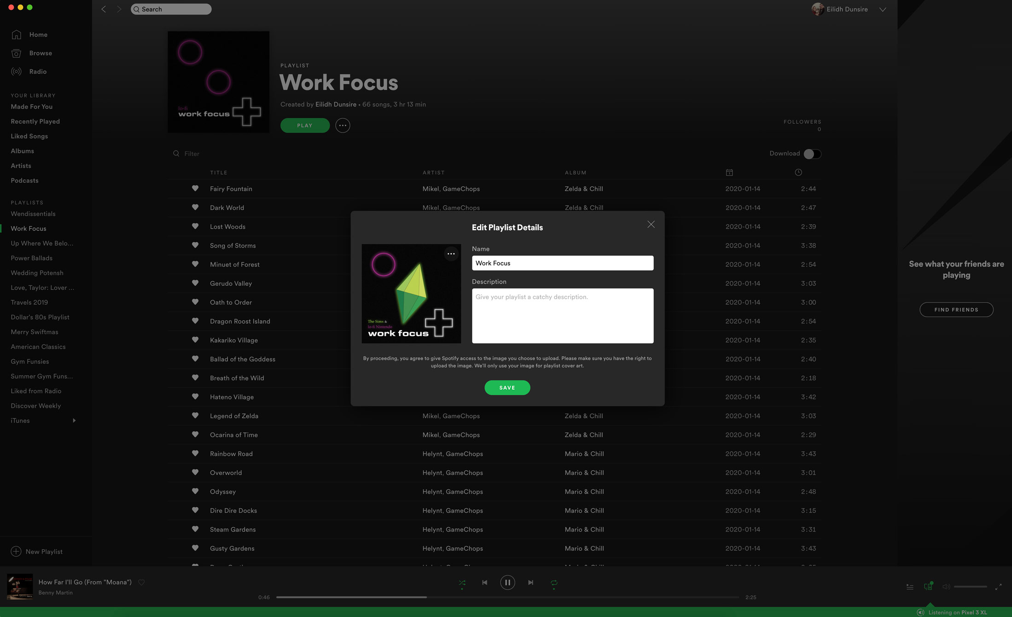This screenshot has width=1012, height=617.
Task: Open creator link Eilidh Dunsire
Action: (336, 104)
